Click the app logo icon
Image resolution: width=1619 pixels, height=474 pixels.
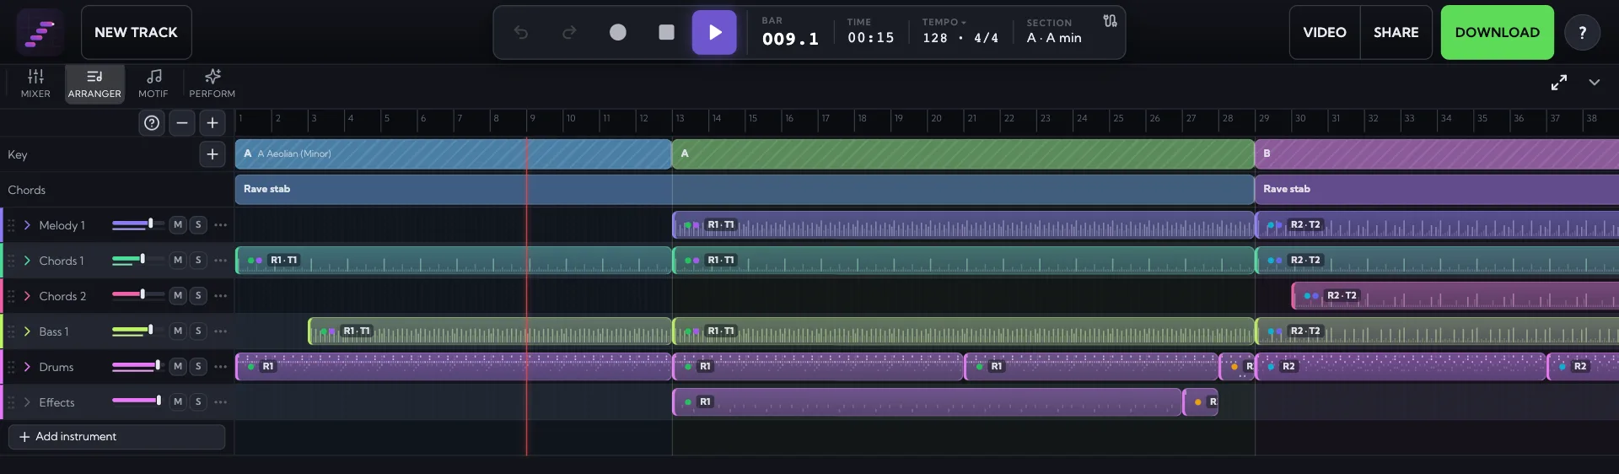tap(39, 33)
